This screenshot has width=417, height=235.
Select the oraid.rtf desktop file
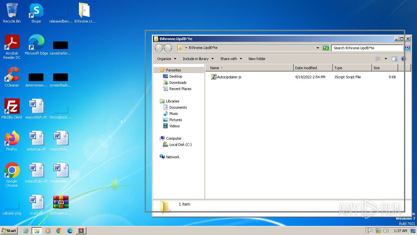point(36,205)
